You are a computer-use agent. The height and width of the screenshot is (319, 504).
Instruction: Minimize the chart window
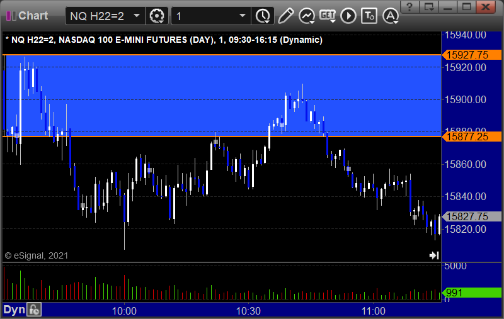(448, 7)
